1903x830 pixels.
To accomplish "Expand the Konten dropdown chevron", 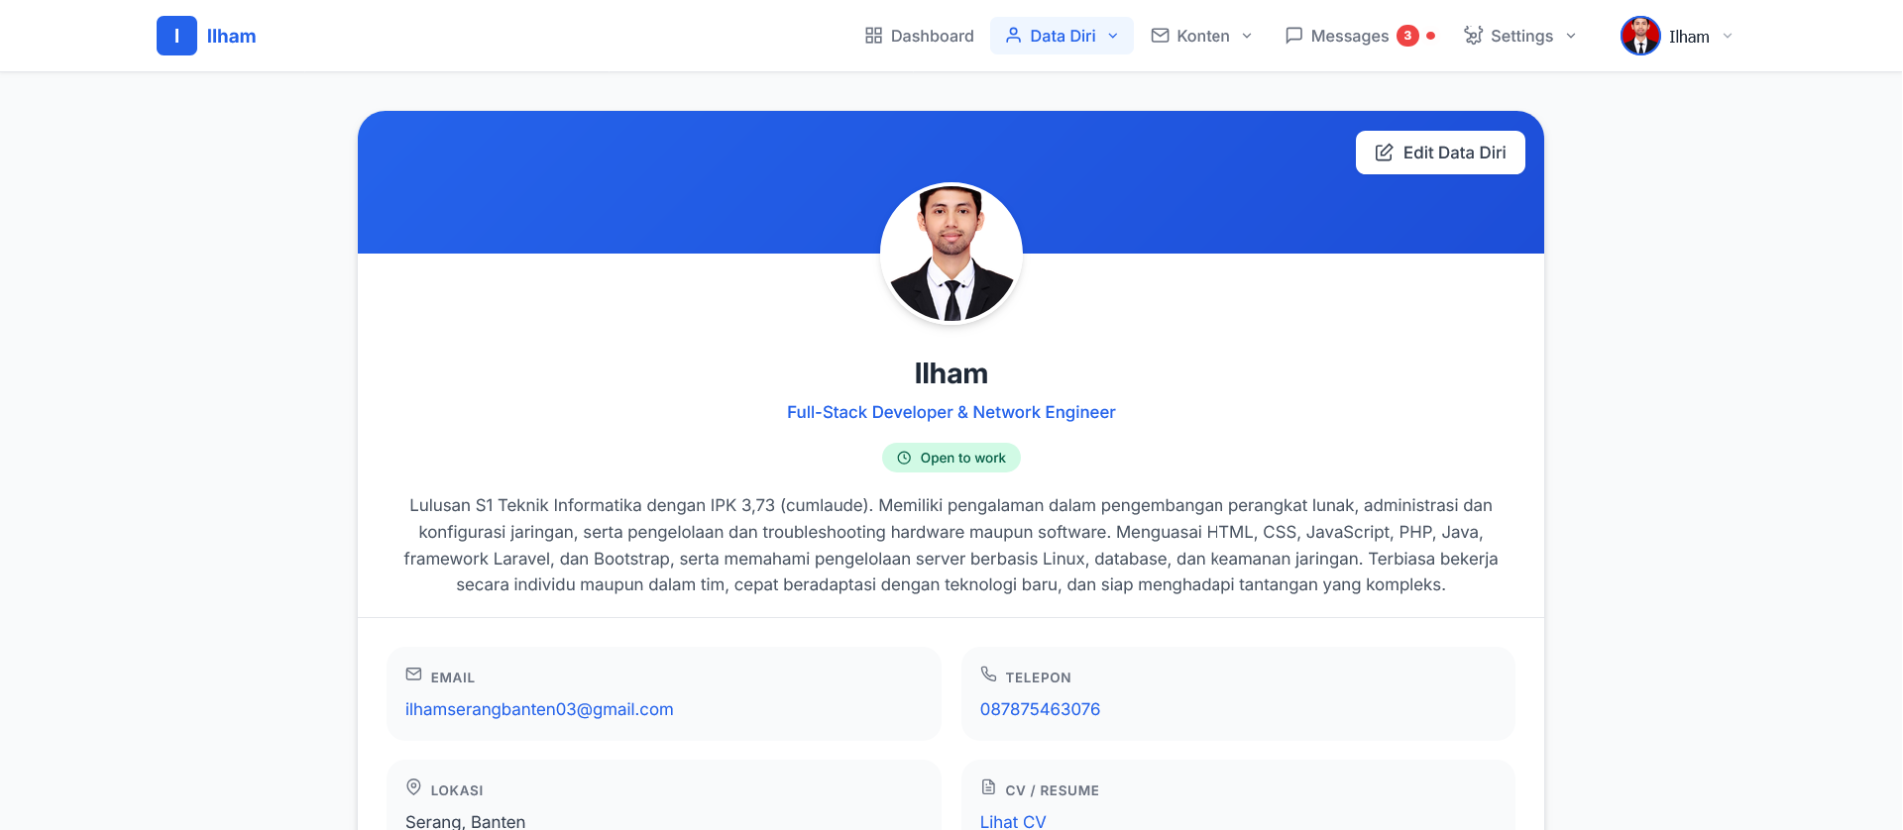I will click(1247, 36).
